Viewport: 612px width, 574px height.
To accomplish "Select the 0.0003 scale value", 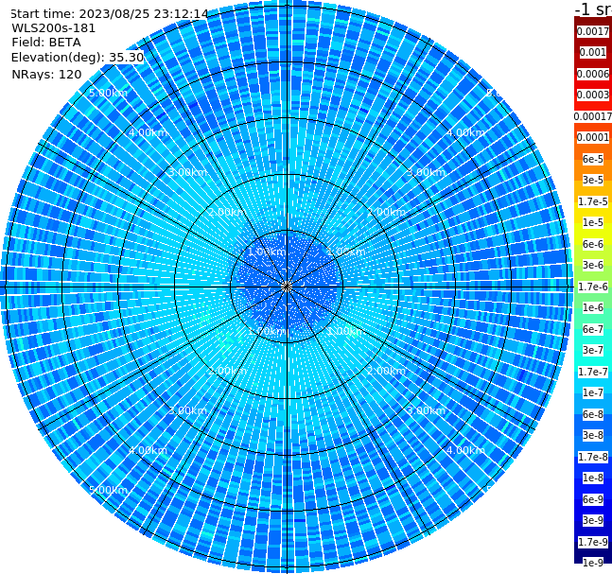I will point(593,95).
